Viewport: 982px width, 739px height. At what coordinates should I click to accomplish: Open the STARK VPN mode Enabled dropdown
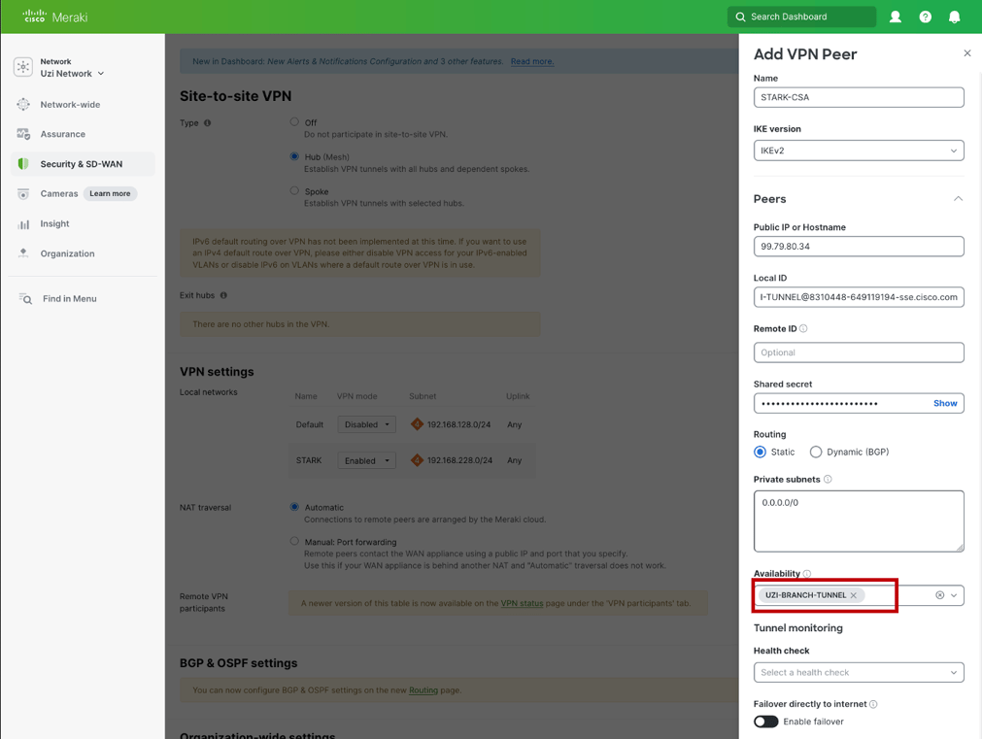coord(366,461)
